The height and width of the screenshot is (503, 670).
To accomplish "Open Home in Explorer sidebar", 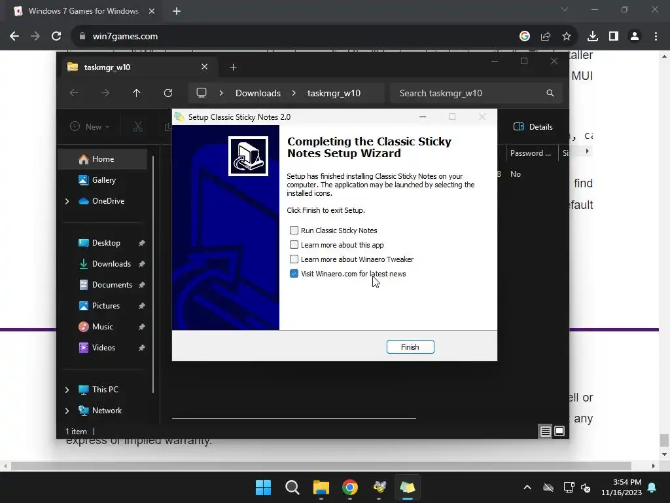I will pyautogui.click(x=103, y=159).
